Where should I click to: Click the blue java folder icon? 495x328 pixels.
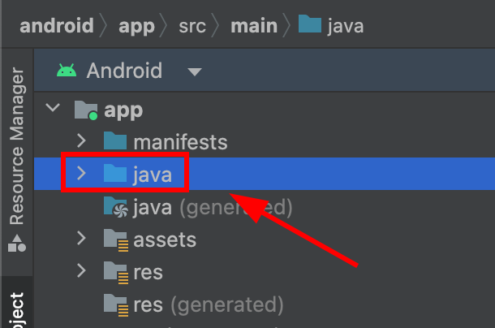tap(115, 174)
